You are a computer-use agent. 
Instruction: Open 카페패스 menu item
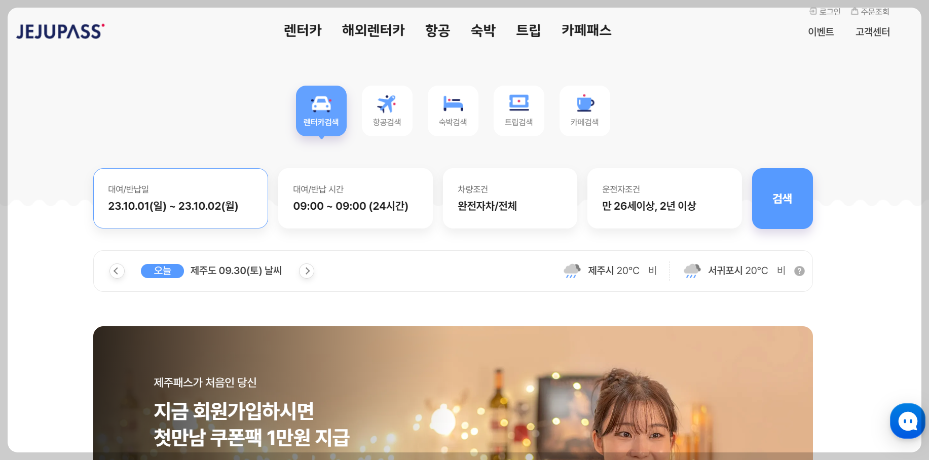(x=586, y=30)
